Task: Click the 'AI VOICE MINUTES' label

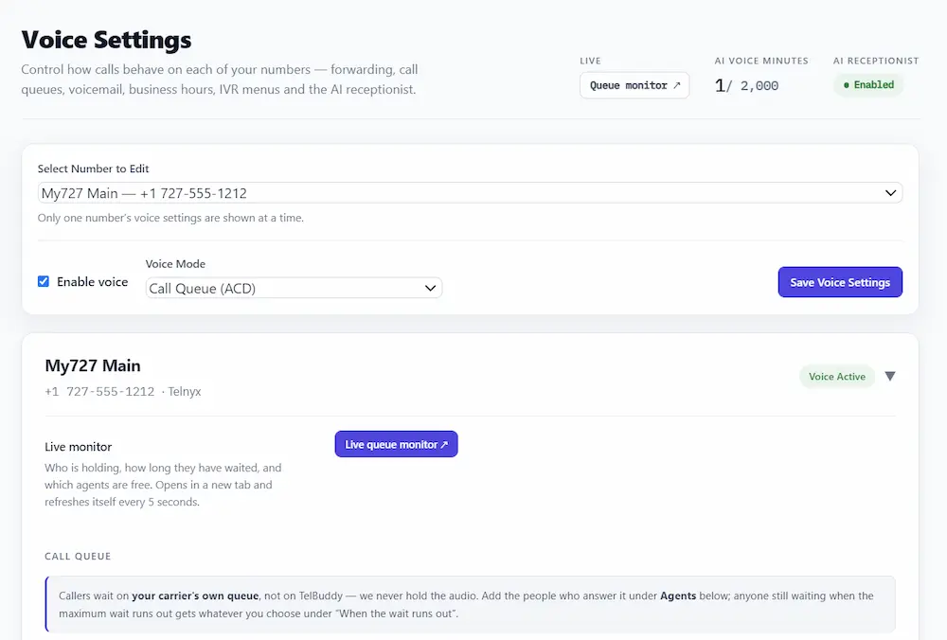Action: click(761, 61)
